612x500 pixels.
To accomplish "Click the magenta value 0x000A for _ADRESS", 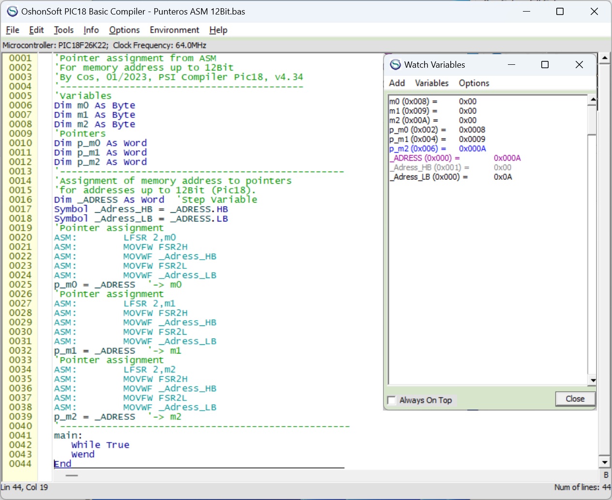I will tap(507, 158).
